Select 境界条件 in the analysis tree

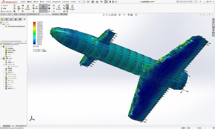[10, 52]
